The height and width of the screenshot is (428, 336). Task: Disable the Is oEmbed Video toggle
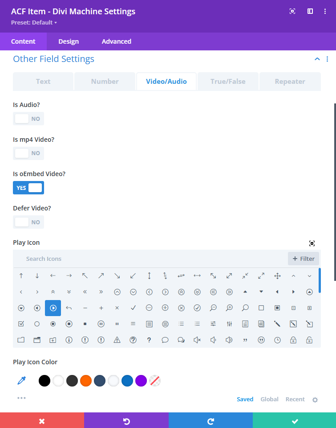click(28, 188)
